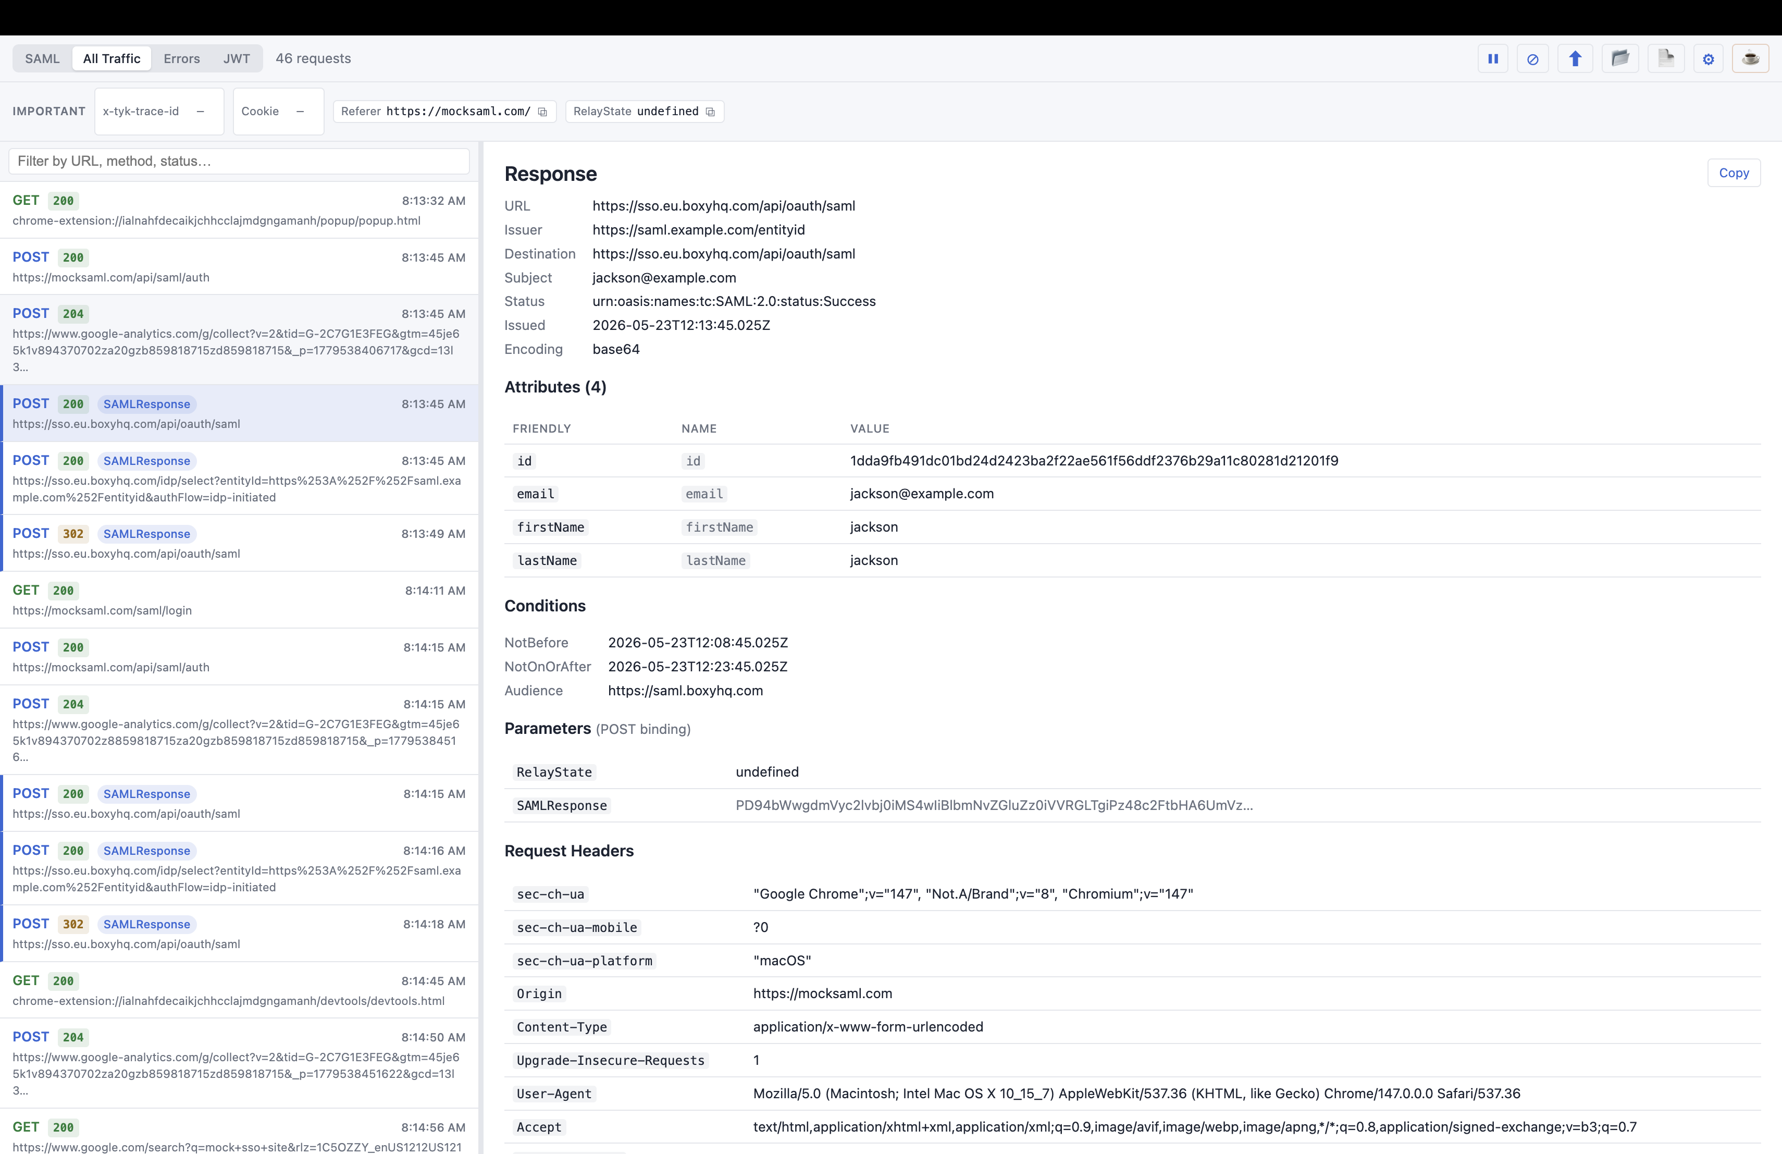The width and height of the screenshot is (1782, 1154).
Task: Click the Filter by URL, method, status field
Action: coord(239,161)
